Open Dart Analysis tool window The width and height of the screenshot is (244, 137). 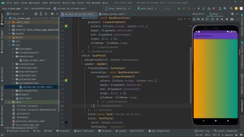click(x=84, y=131)
